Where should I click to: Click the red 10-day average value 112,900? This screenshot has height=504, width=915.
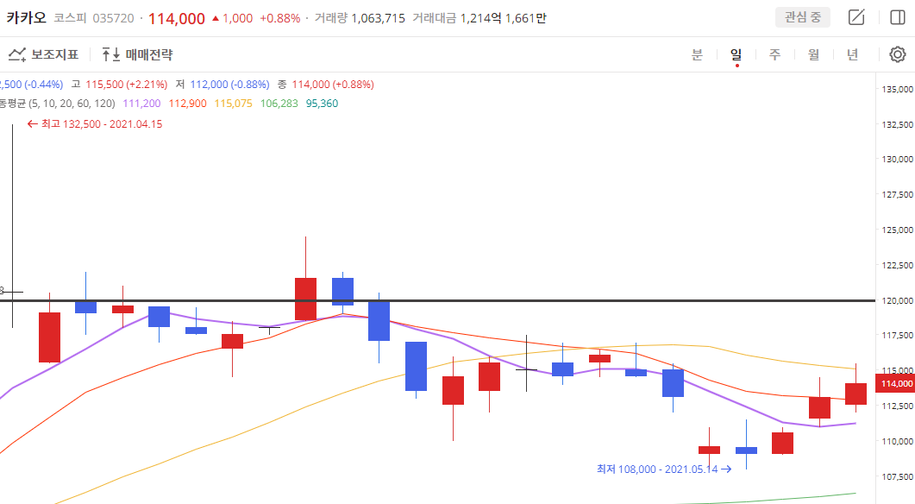[x=187, y=104]
